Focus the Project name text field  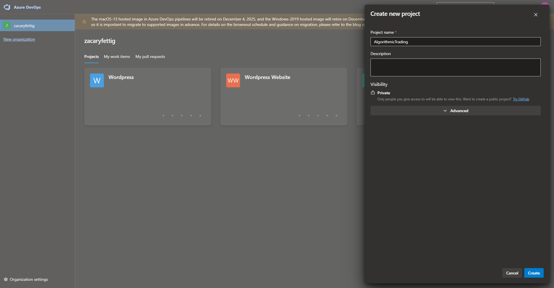point(455,42)
